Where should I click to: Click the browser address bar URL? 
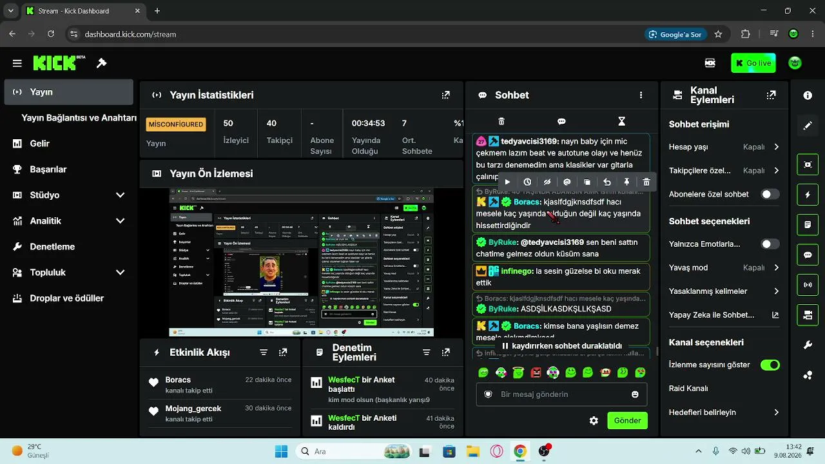tap(130, 34)
